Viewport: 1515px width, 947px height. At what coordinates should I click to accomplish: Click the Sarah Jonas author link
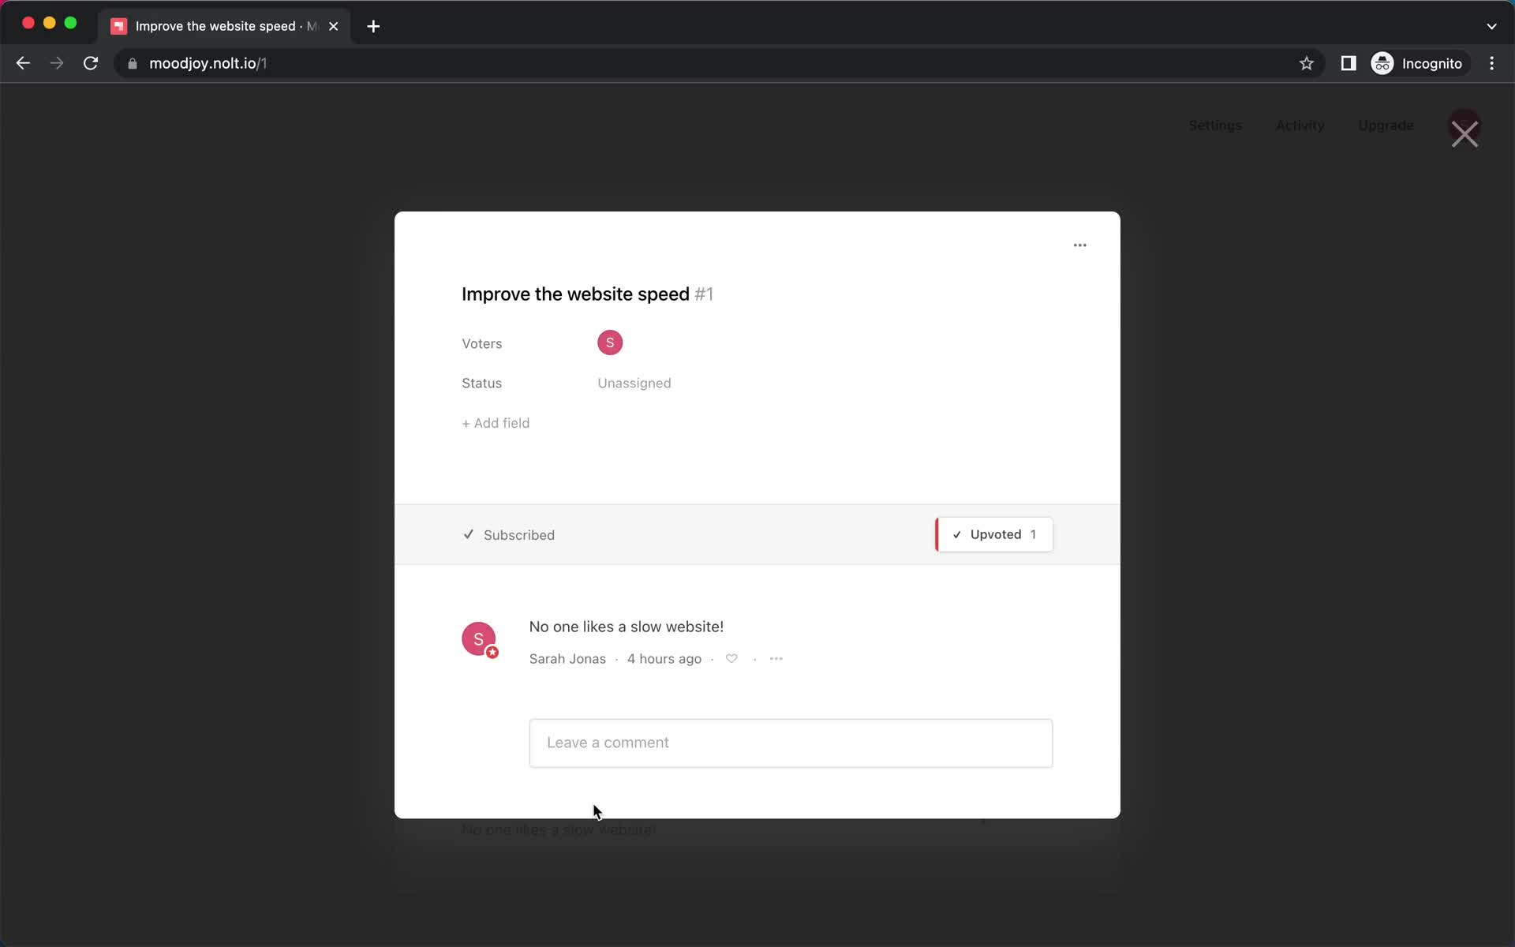click(566, 658)
